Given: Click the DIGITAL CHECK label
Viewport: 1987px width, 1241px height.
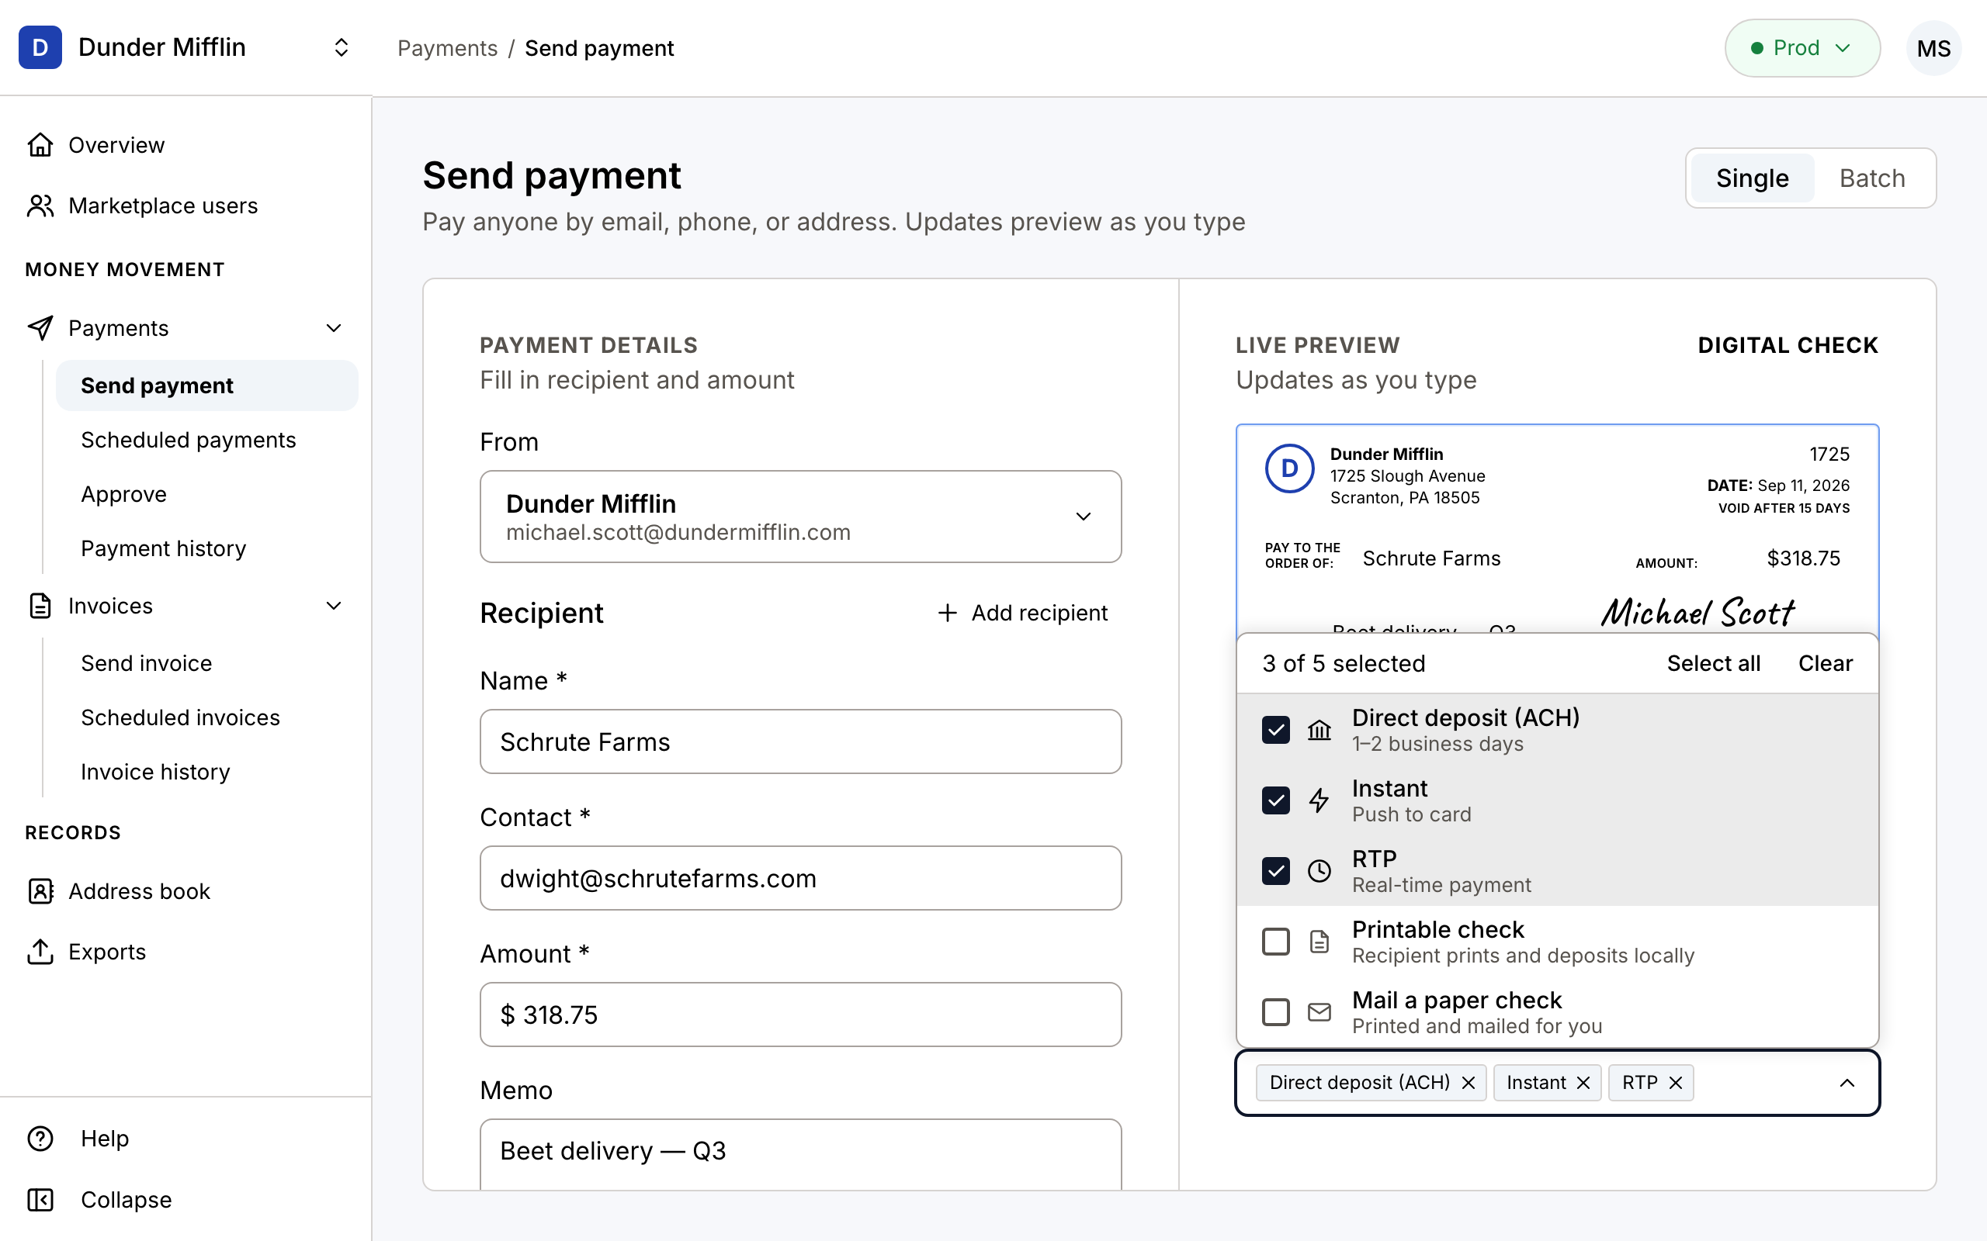Looking at the screenshot, I should (1788, 346).
